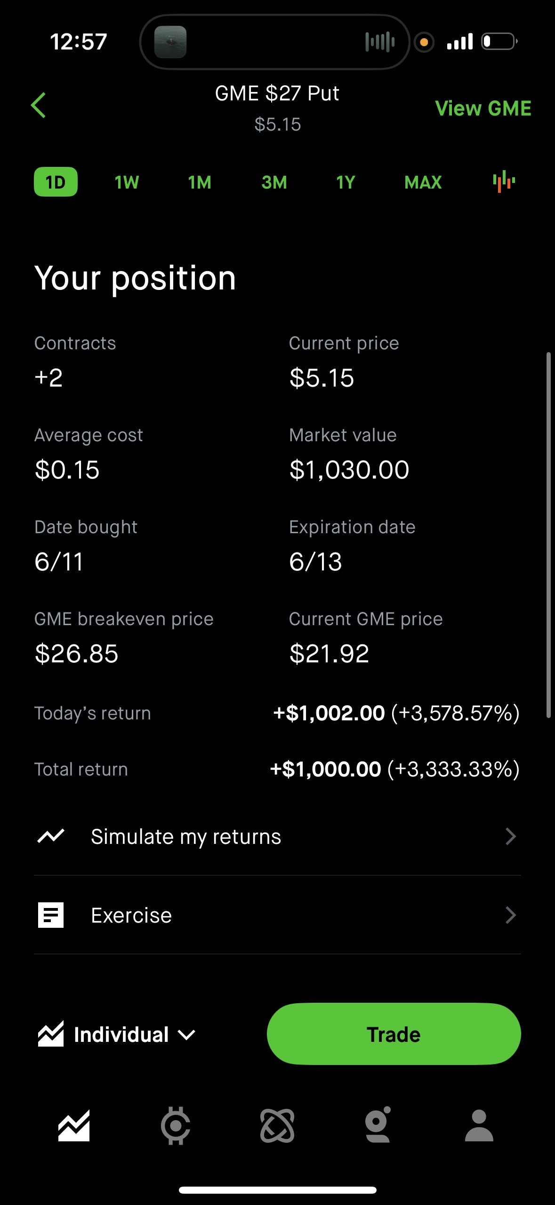Switch chart range to 1W
This screenshot has height=1205, width=555.
127,182
